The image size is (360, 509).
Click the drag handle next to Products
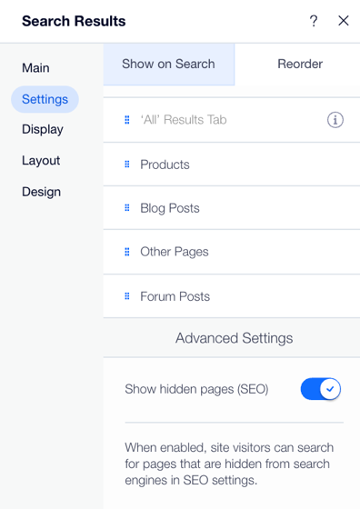point(127,165)
